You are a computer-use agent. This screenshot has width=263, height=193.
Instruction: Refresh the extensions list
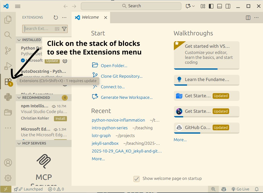tap(56, 18)
